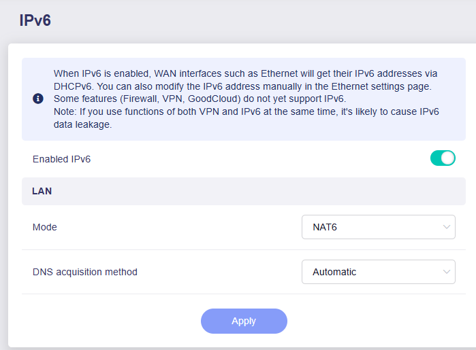This screenshot has width=476, height=350.
Task: Click the chevron arrow in the Mode dropdown
Action: tap(446, 227)
